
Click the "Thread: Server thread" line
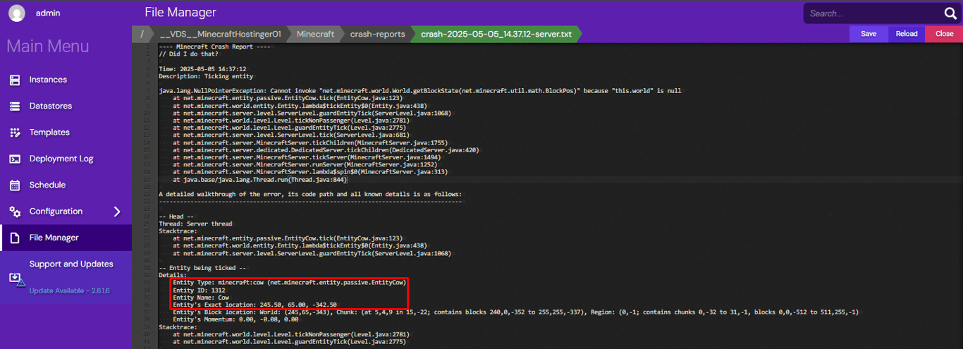click(195, 224)
